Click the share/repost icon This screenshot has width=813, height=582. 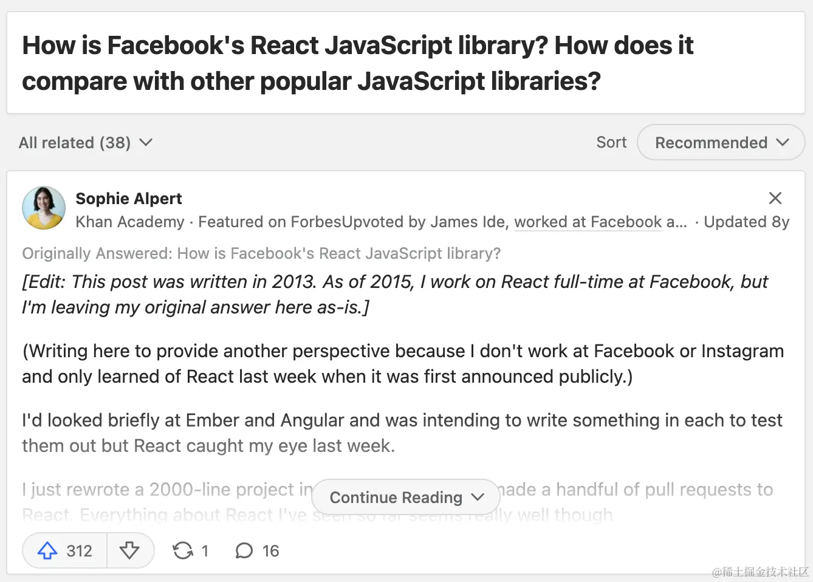coord(182,550)
